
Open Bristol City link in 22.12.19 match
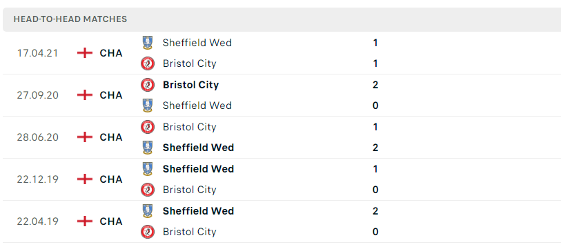pyautogui.click(x=190, y=190)
